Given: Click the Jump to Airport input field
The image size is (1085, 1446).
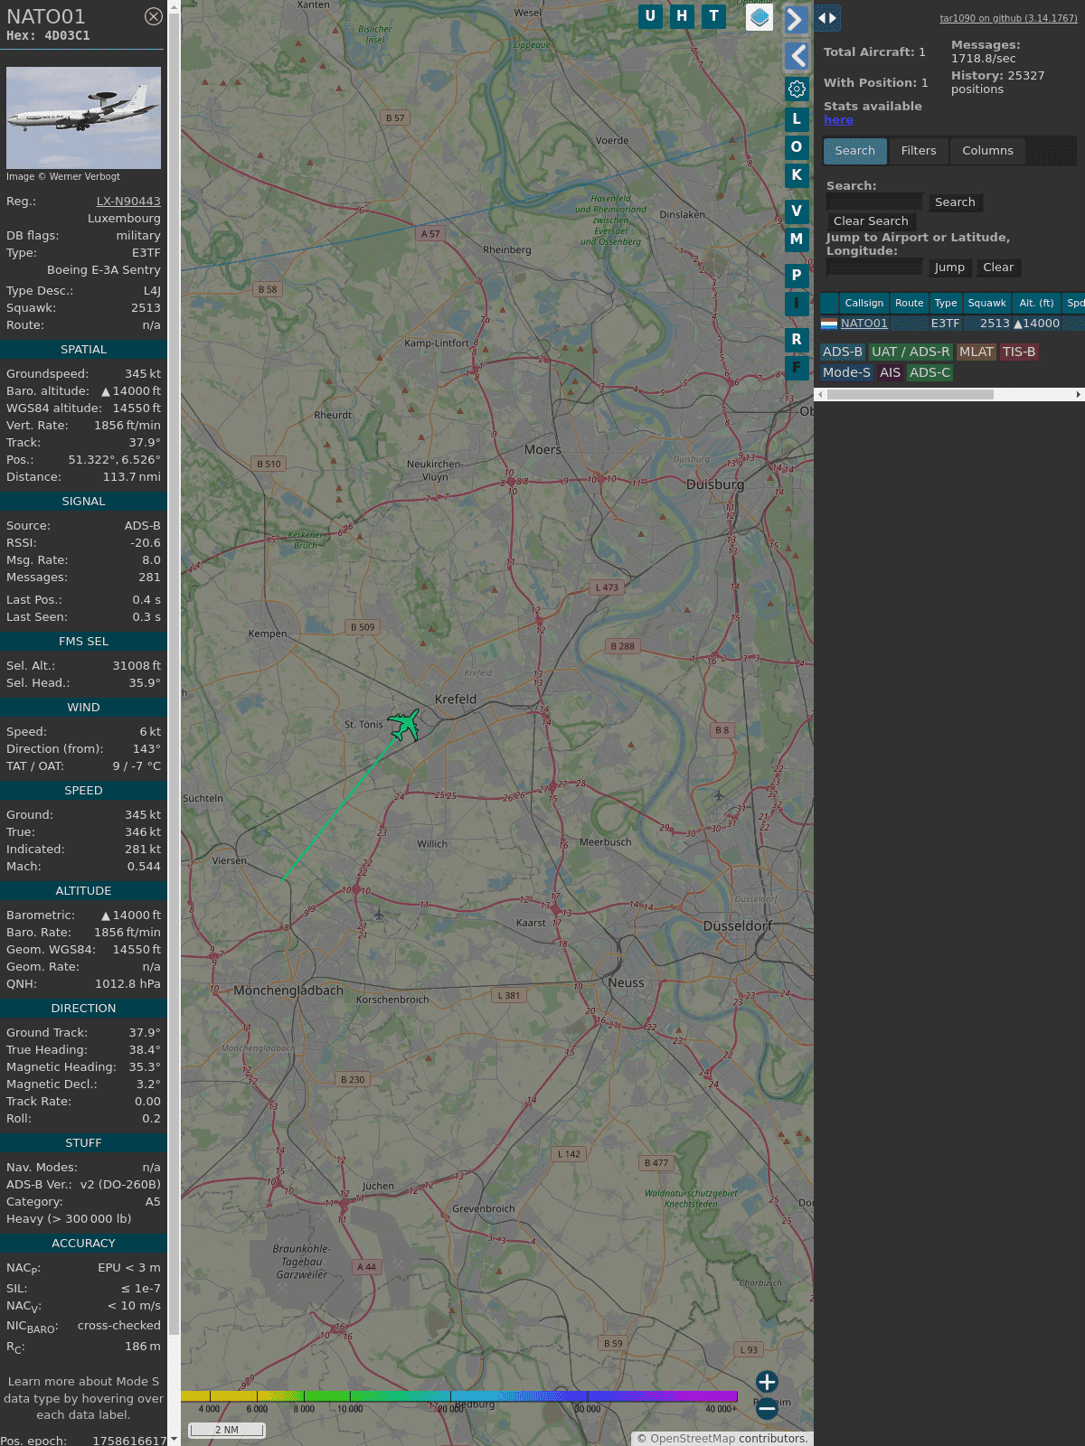Looking at the screenshot, I should 874,268.
